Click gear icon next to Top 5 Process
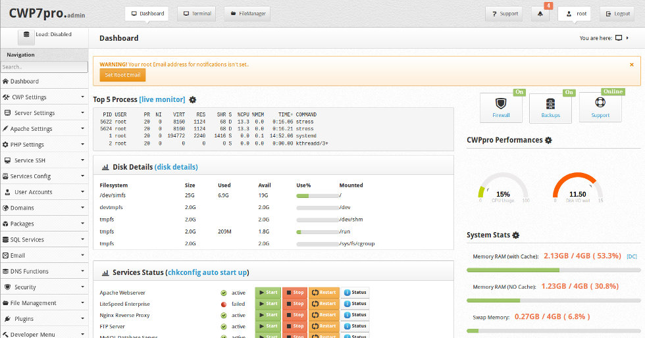This screenshot has width=645, height=338. click(x=192, y=100)
